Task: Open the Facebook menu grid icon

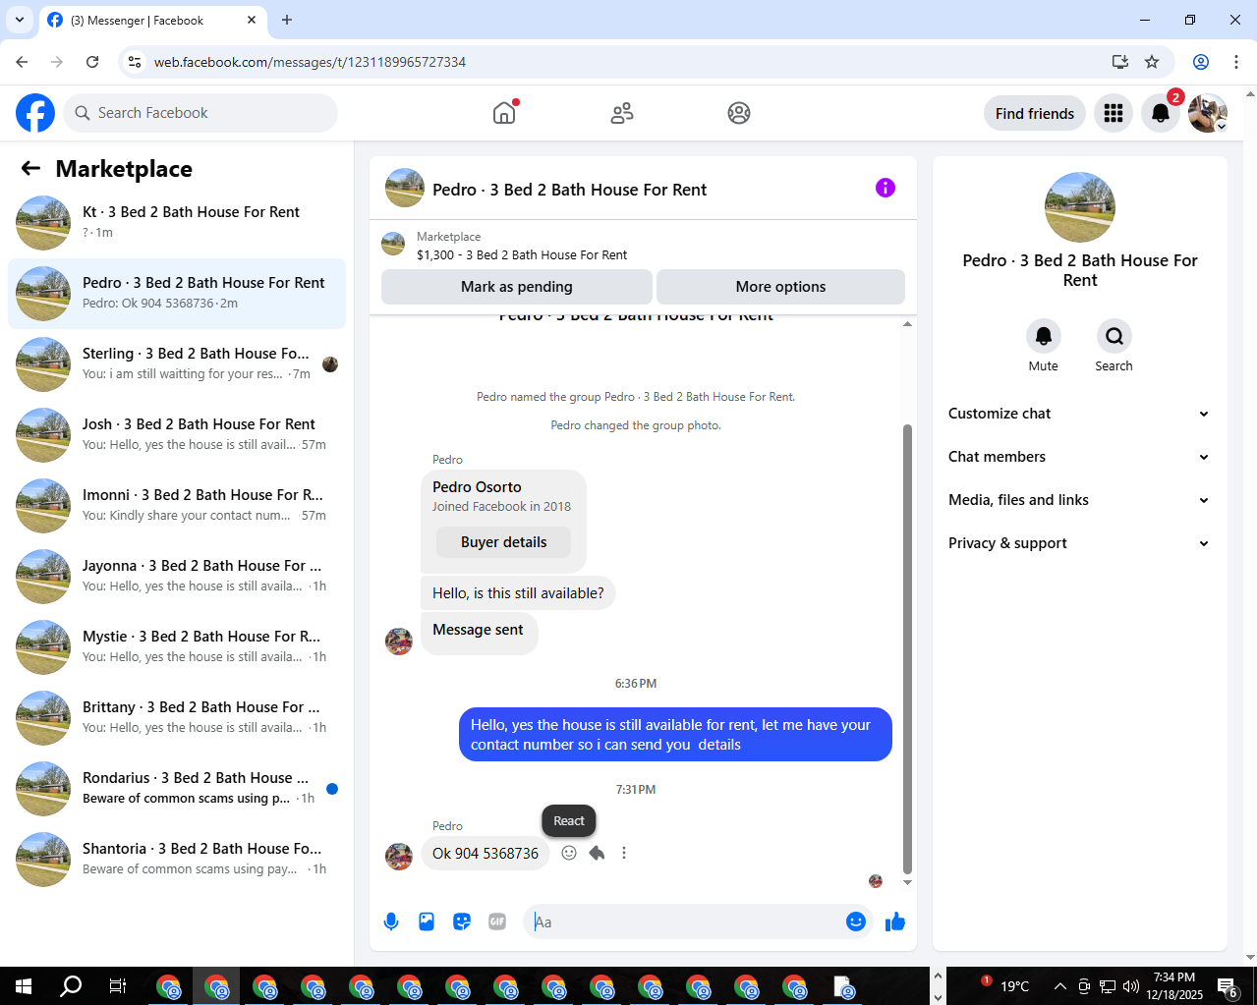Action: click(1114, 113)
